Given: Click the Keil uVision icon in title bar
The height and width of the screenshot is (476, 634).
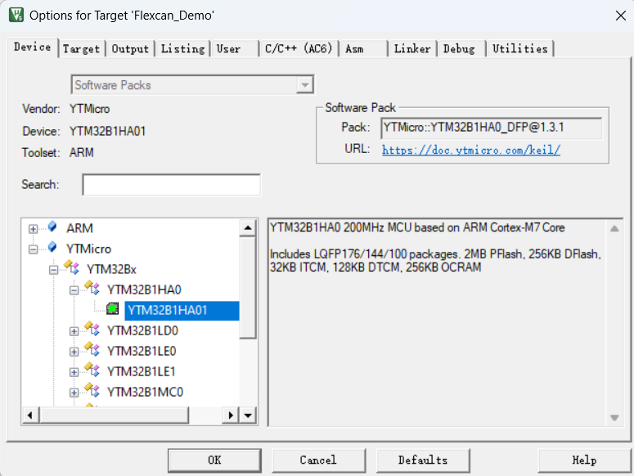Looking at the screenshot, I should [16, 15].
